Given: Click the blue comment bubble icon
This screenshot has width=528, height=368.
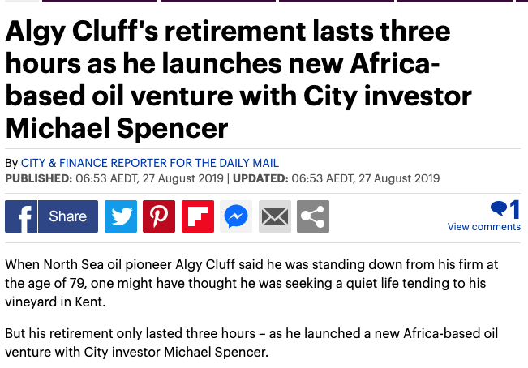Looking at the screenshot, I should tap(499, 208).
